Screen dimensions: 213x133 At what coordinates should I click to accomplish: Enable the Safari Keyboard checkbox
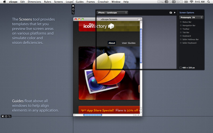click(x=181, y=43)
